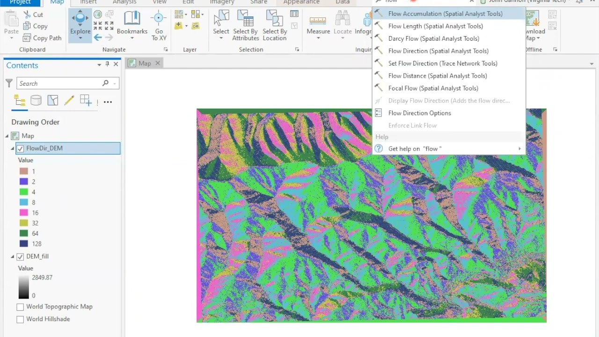Choose Flow Distance (Spatial Analyst Tools)

coord(449,76)
